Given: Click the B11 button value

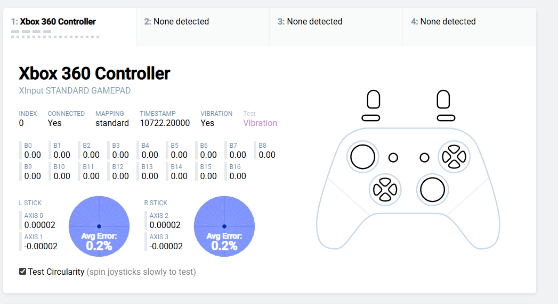Looking at the screenshot, I should point(91,176).
